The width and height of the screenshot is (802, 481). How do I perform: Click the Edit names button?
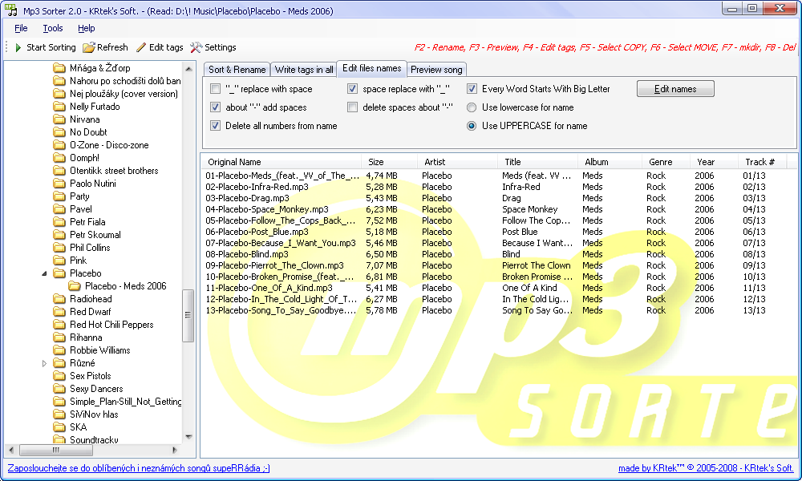coord(675,89)
